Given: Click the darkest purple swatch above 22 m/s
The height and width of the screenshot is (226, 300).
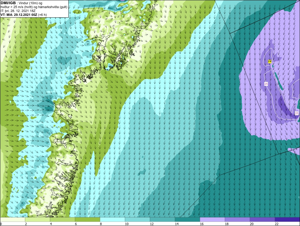Looking at the screenshot, I should [x=287, y=219].
